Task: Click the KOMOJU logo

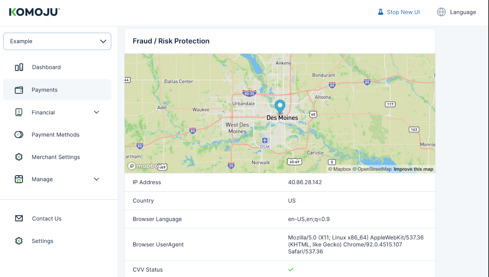Action: (x=35, y=12)
